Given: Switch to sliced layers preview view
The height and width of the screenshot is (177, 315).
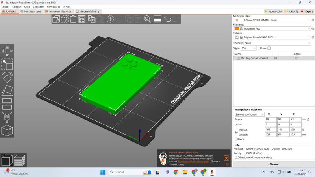Looking at the screenshot, I should (x=20, y=160).
